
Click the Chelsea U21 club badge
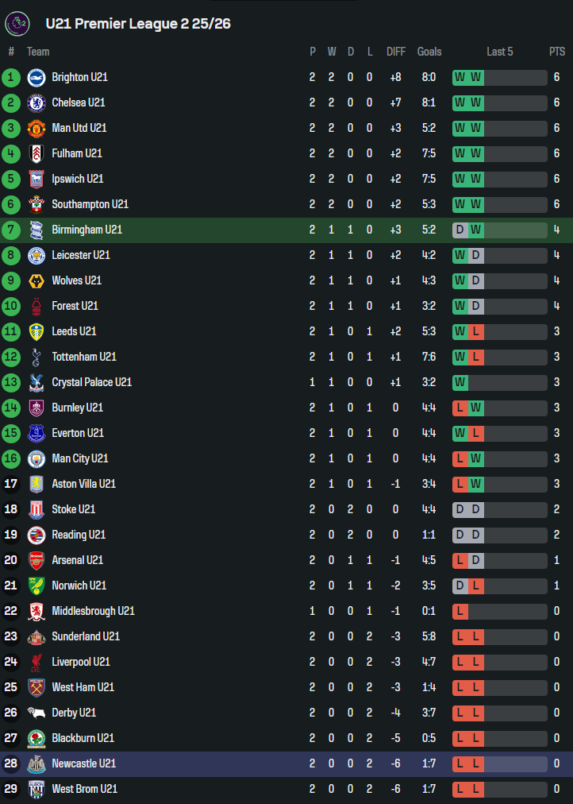click(36, 102)
